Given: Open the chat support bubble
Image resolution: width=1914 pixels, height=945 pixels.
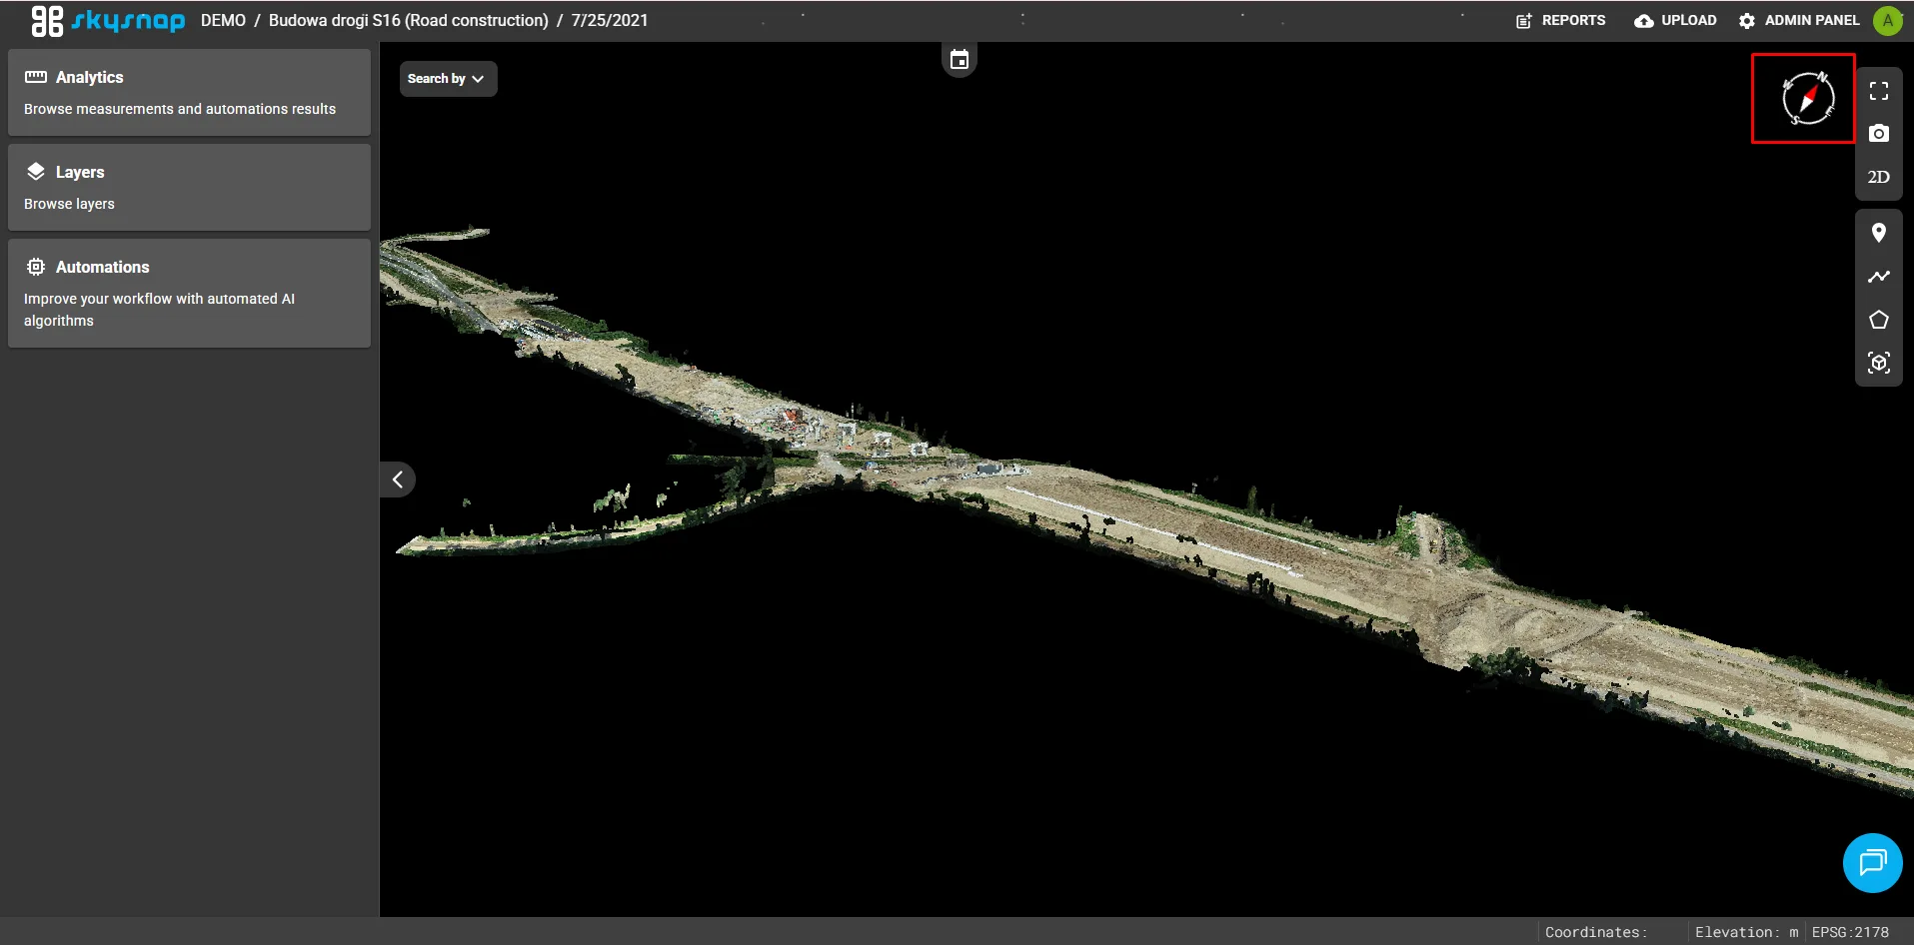Looking at the screenshot, I should [x=1871, y=862].
